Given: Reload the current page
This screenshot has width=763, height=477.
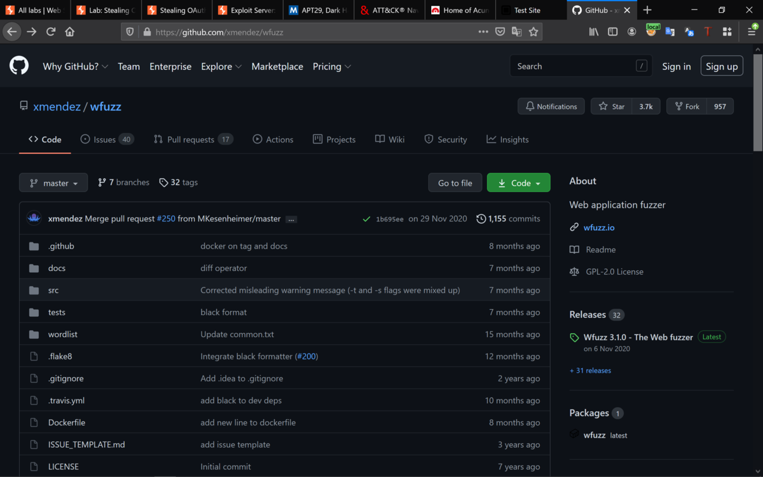Looking at the screenshot, I should [x=51, y=32].
